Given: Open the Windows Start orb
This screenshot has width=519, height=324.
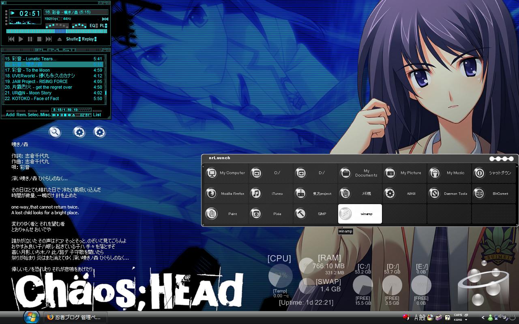Looking at the screenshot, I should pos(31,317).
